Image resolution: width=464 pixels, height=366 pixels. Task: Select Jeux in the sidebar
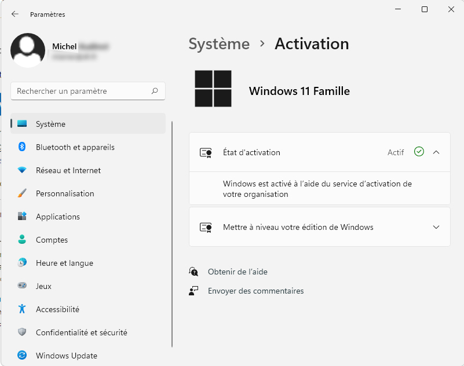(x=88, y=286)
